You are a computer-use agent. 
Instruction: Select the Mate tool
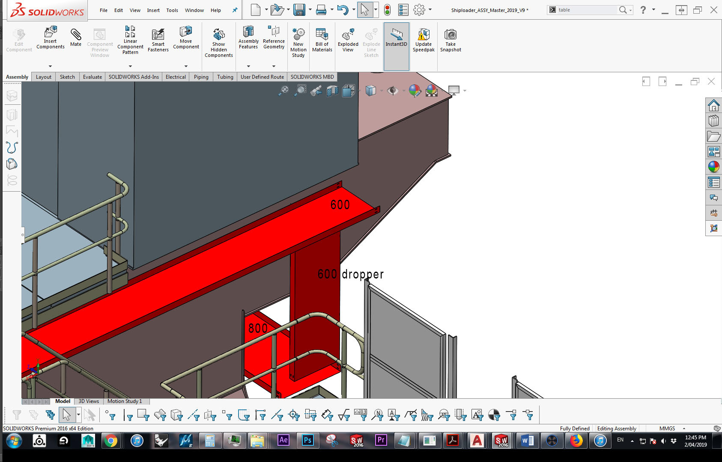coord(76,38)
